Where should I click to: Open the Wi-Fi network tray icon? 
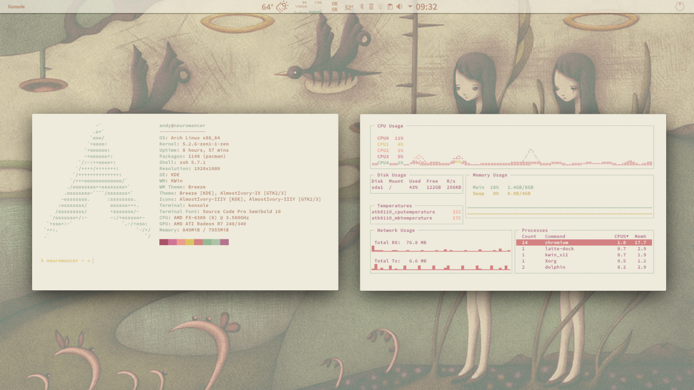(380, 7)
